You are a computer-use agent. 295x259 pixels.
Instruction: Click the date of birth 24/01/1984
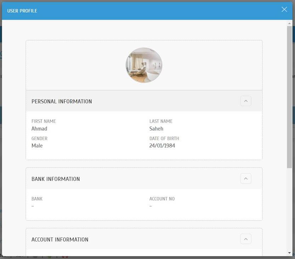(x=162, y=146)
